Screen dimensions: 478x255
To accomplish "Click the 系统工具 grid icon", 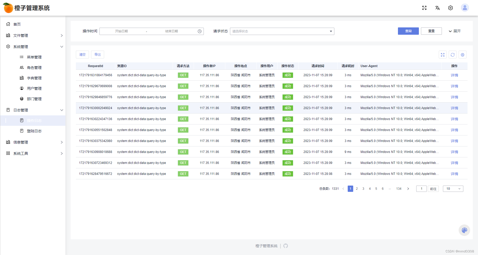I will coord(8,153).
